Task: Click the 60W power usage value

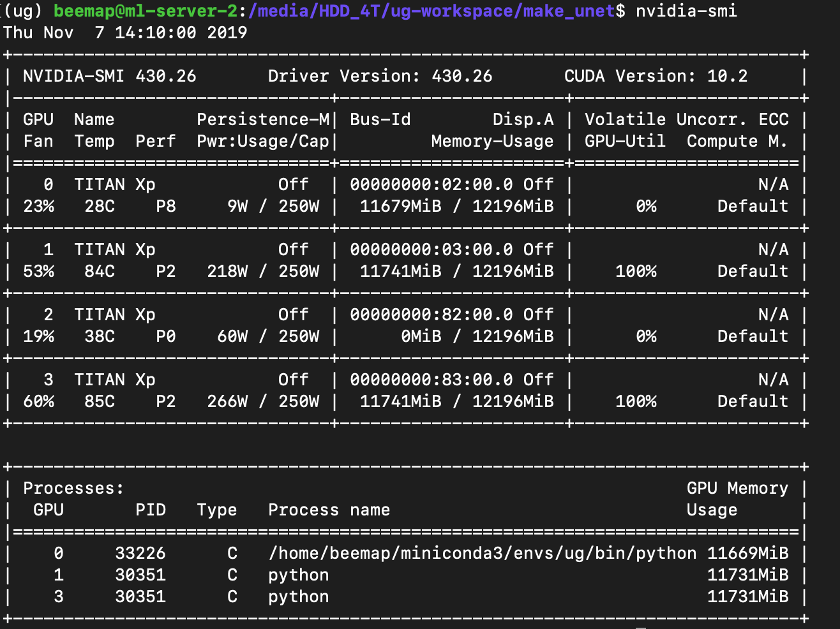Action: (232, 336)
